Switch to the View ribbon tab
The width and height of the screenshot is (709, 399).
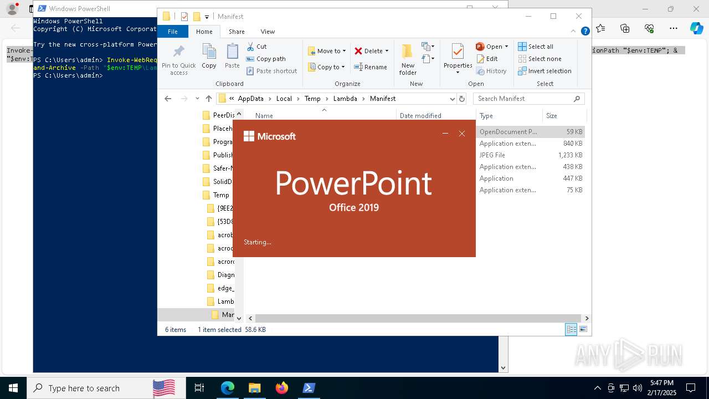tap(268, 32)
